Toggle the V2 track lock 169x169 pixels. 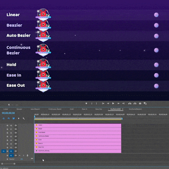click(7, 147)
